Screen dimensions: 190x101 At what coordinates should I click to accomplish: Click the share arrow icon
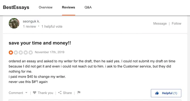[x=60, y=93]
